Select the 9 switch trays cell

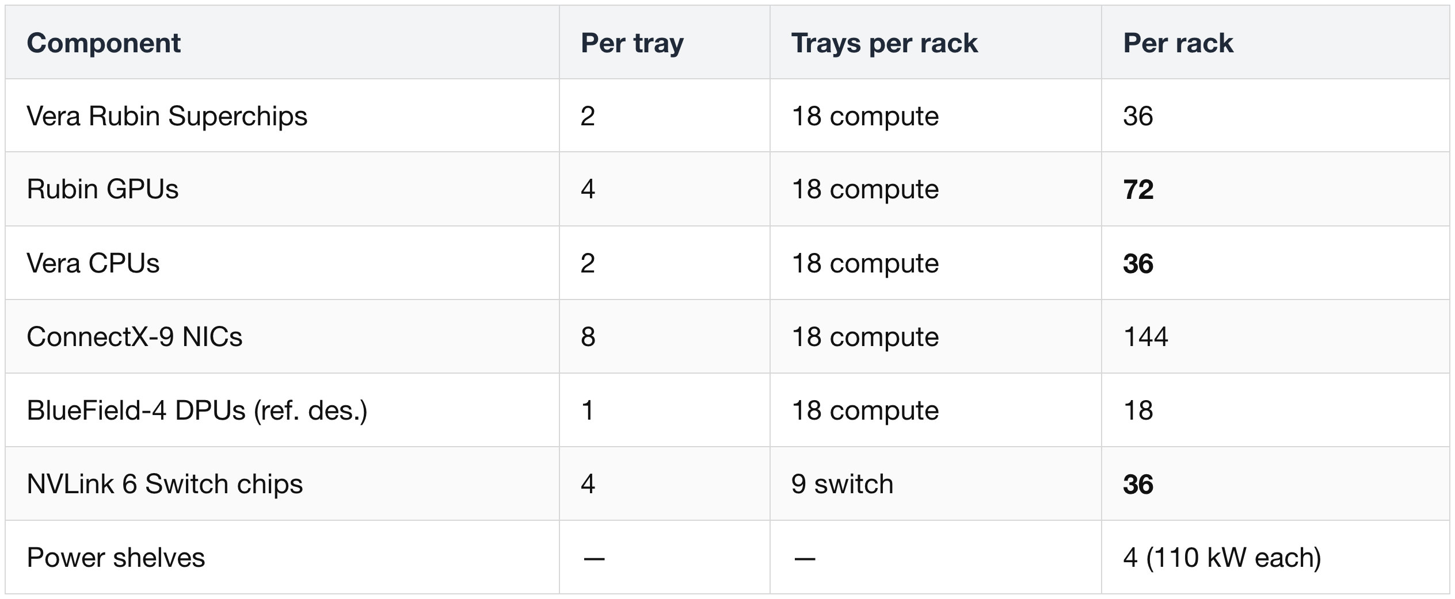pyautogui.click(x=842, y=484)
